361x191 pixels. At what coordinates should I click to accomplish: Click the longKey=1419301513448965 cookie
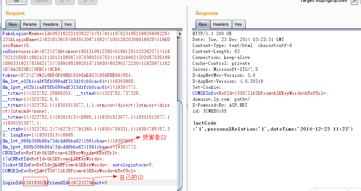tap(43, 135)
